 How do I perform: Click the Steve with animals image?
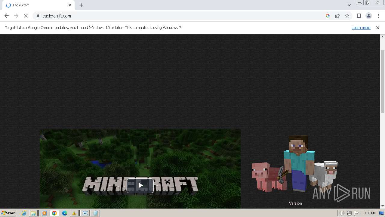pos(295,164)
